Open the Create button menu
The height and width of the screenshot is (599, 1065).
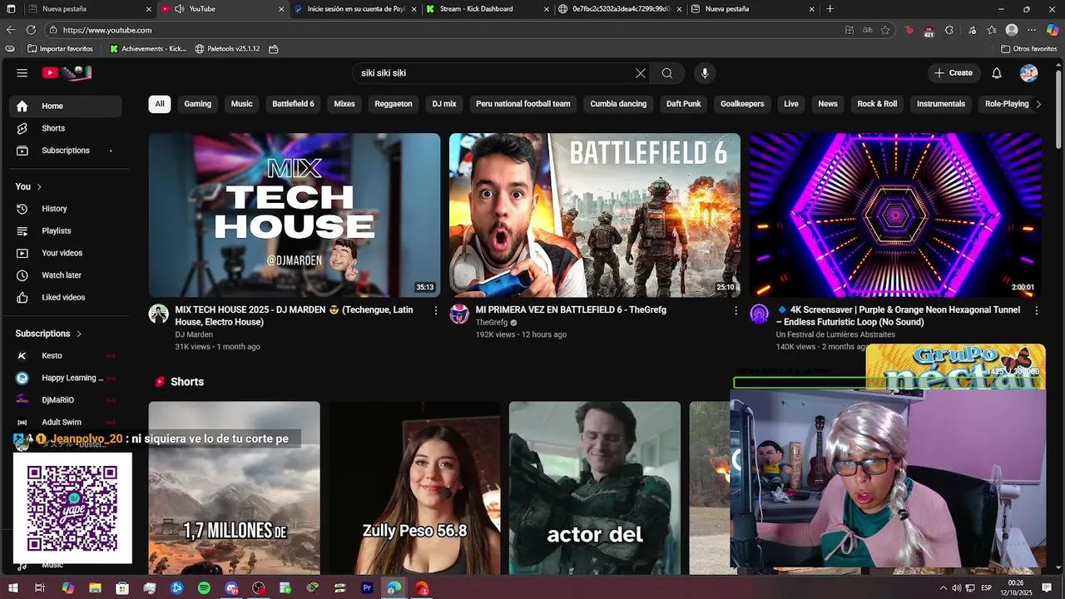click(954, 73)
